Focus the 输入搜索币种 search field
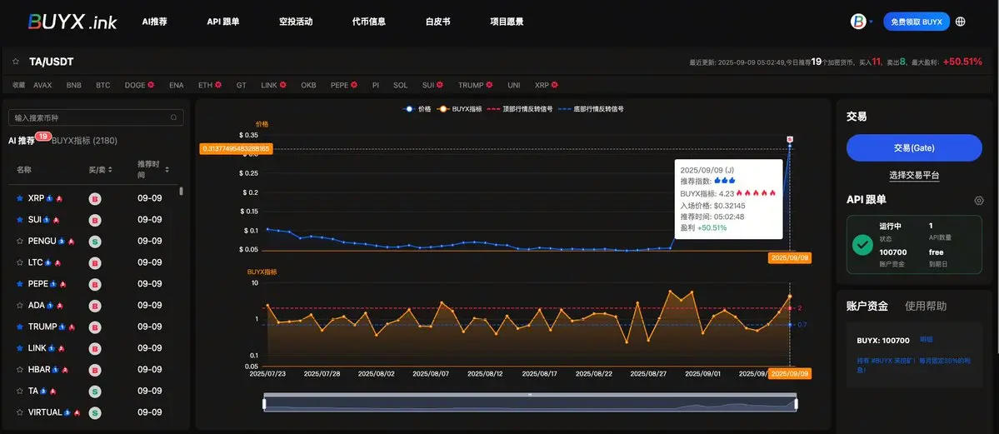 pyautogui.click(x=96, y=118)
